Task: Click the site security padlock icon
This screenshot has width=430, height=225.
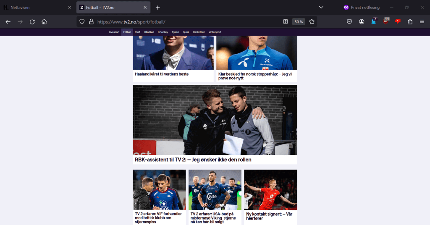Action: click(x=91, y=22)
